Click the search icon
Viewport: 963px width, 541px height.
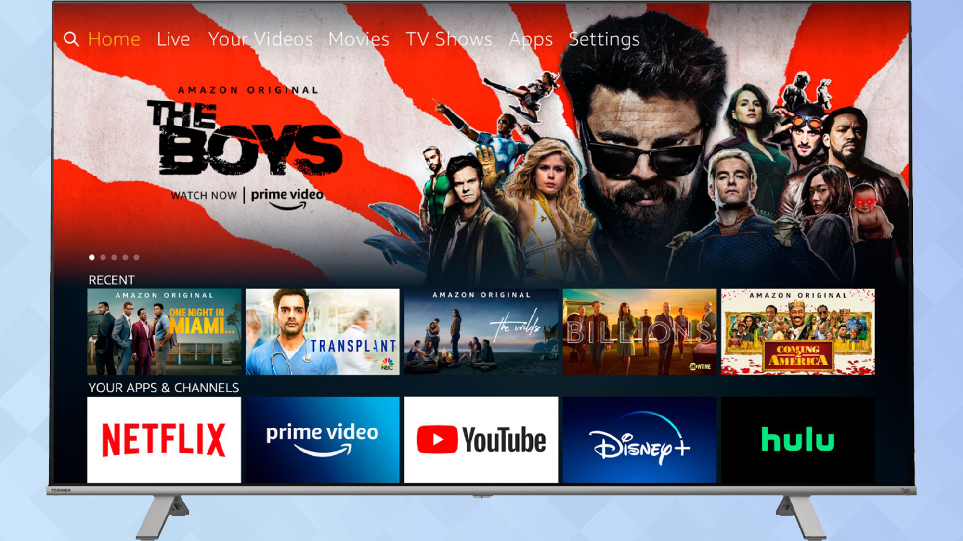point(70,38)
